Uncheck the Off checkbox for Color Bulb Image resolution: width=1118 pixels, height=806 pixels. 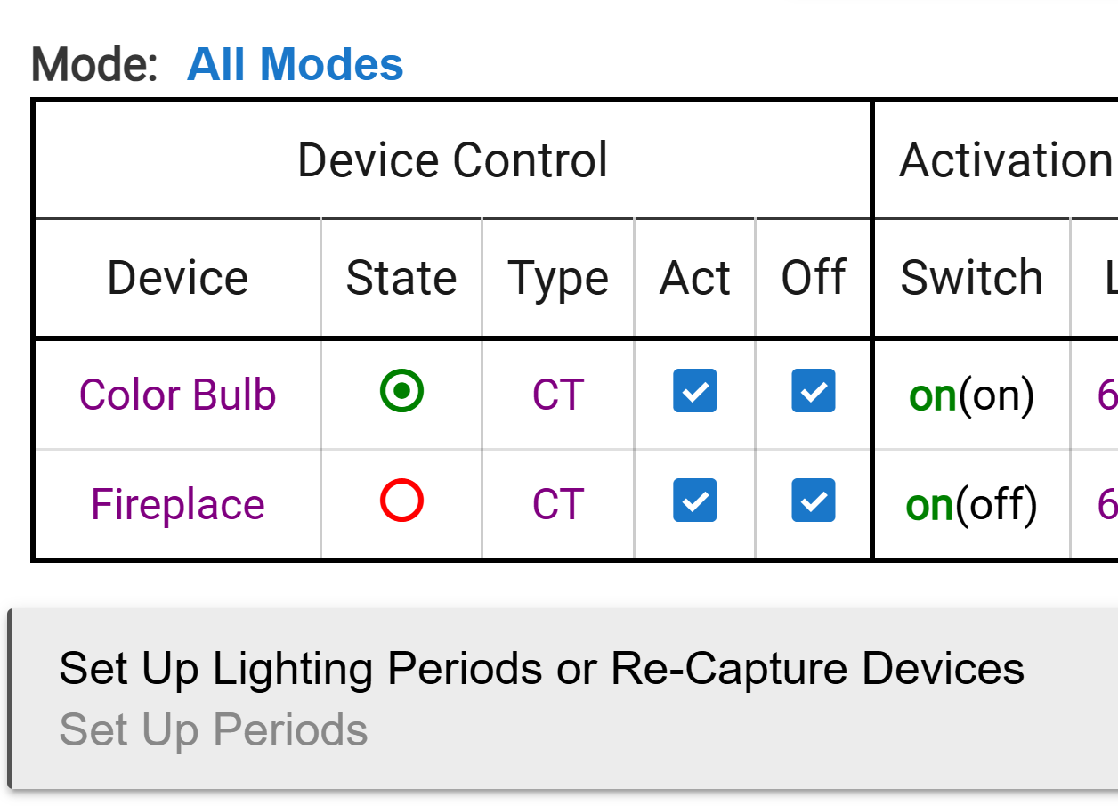coord(814,391)
